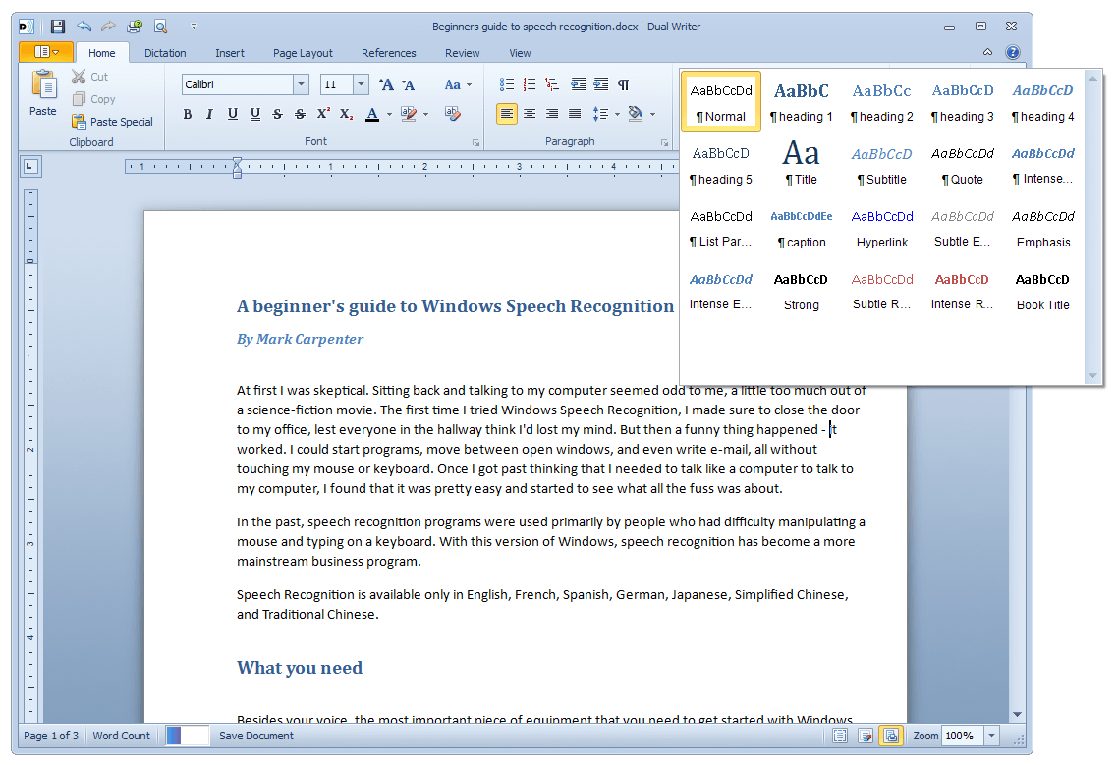The image size is (1117, 765).
Task: Click the Save icon in quick access toolbar
Action: click(58, 27)
